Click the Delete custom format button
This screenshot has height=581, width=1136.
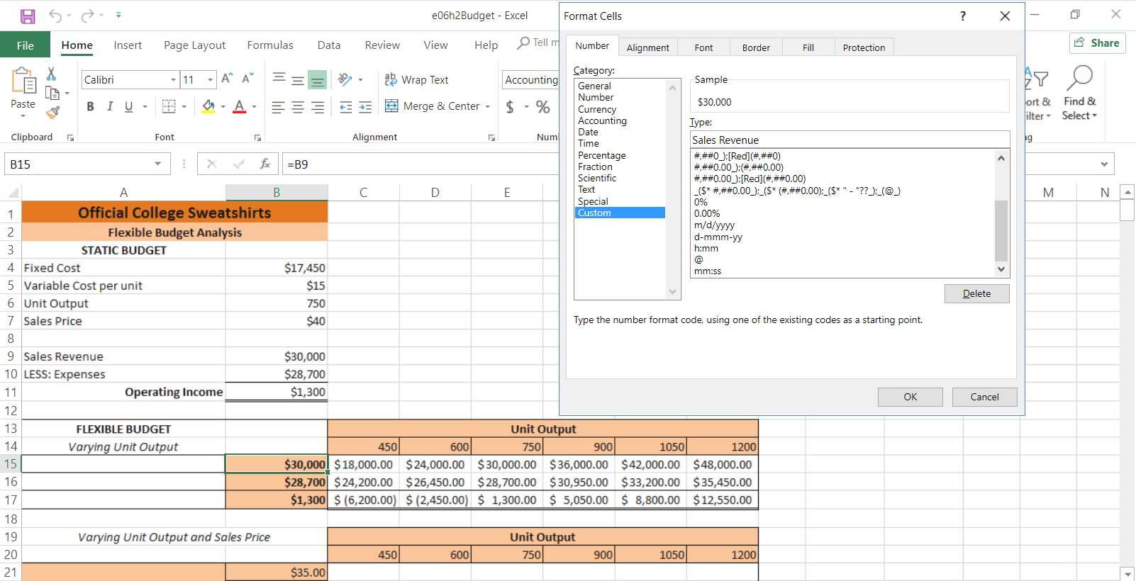(x=976, y=293)
